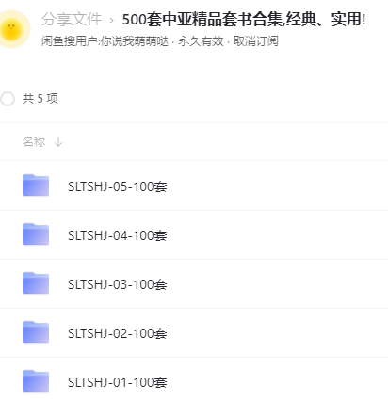This screenshot has width=388, height=402.
Task: Click the SLTSHJ-04-100套 folder name
Action: pyautogui.click(x=118, y=235)
